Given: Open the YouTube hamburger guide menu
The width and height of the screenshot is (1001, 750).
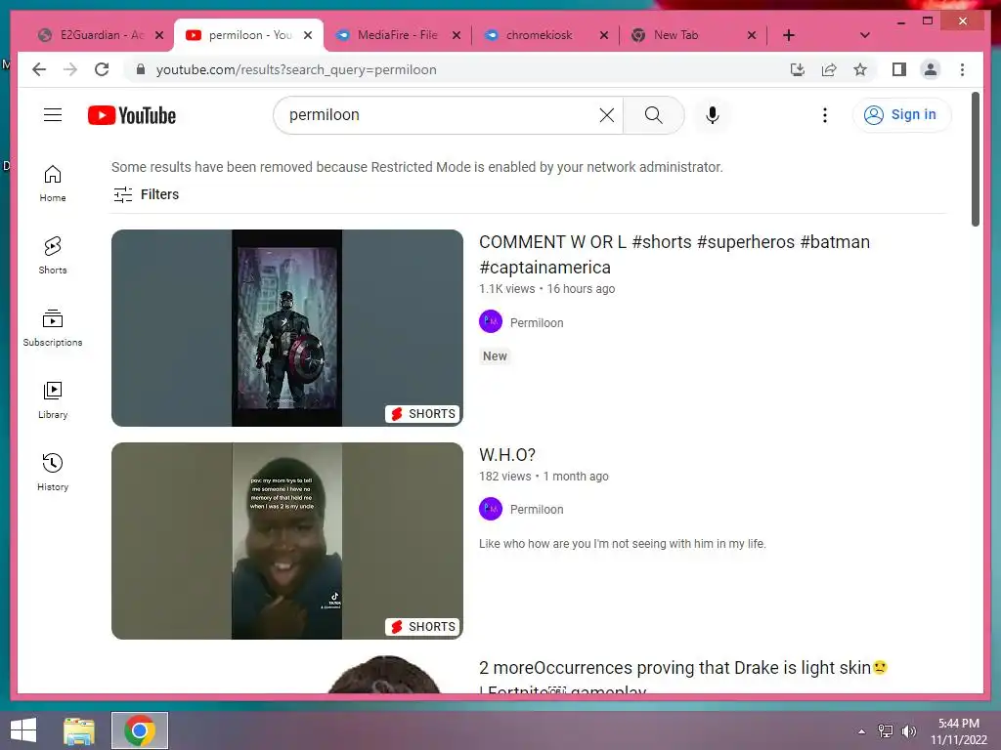Looking at the screenshot, I should pyautogui.click(x=53, y=115).
